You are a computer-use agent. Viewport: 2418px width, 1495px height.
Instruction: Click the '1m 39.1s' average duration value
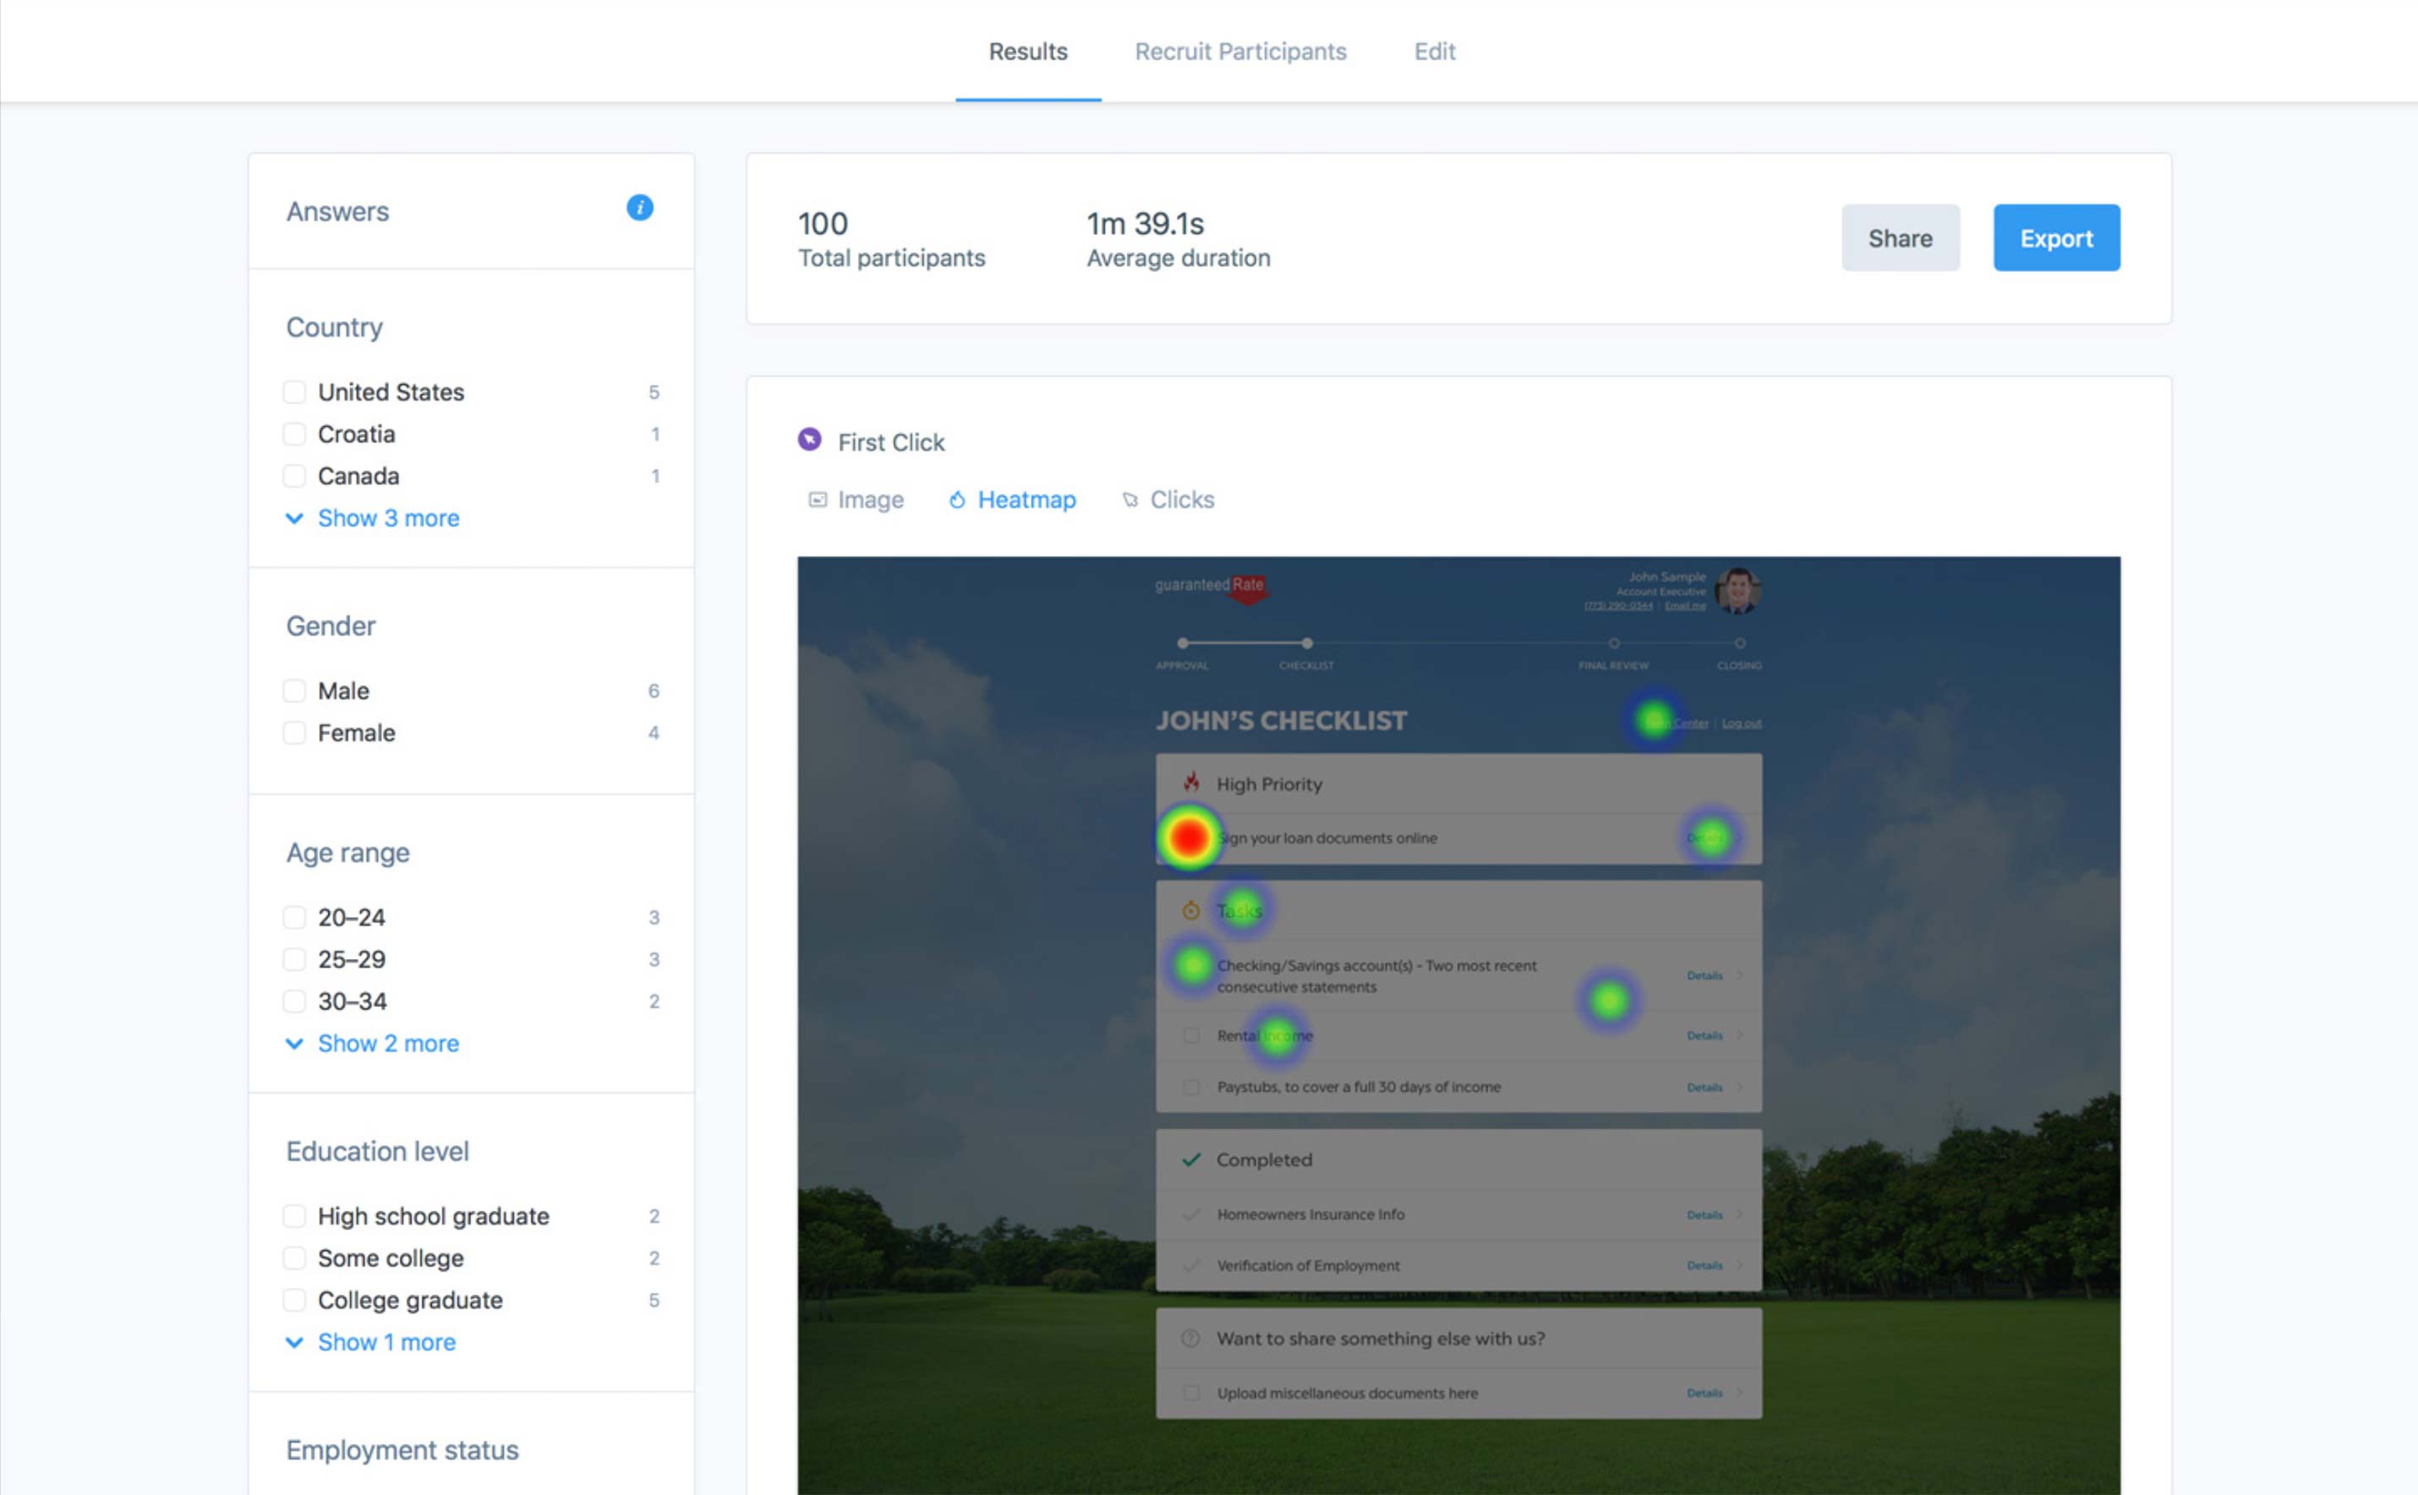(1146, 225)
